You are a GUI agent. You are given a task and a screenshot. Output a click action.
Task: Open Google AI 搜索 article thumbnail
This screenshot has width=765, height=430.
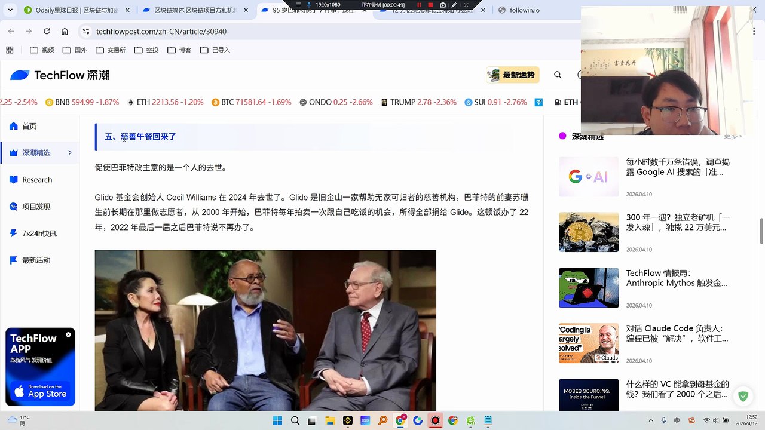point(589,177)
